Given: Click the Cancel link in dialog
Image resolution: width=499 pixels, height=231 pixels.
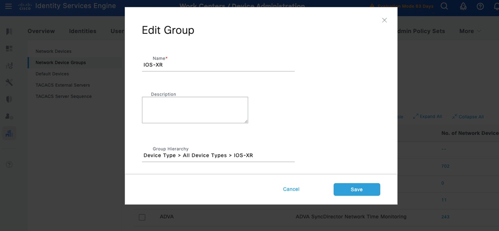Looking at the screenshot, I should pyautogui.click(x=291, y=189).
